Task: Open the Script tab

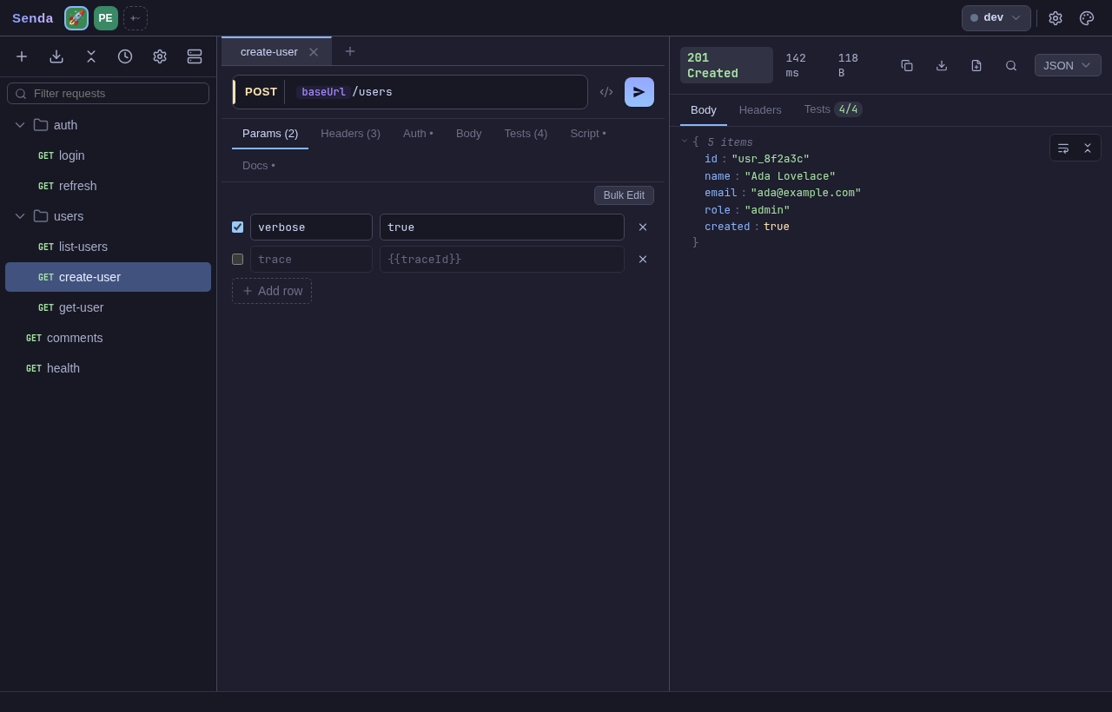Action: point(588,134)
